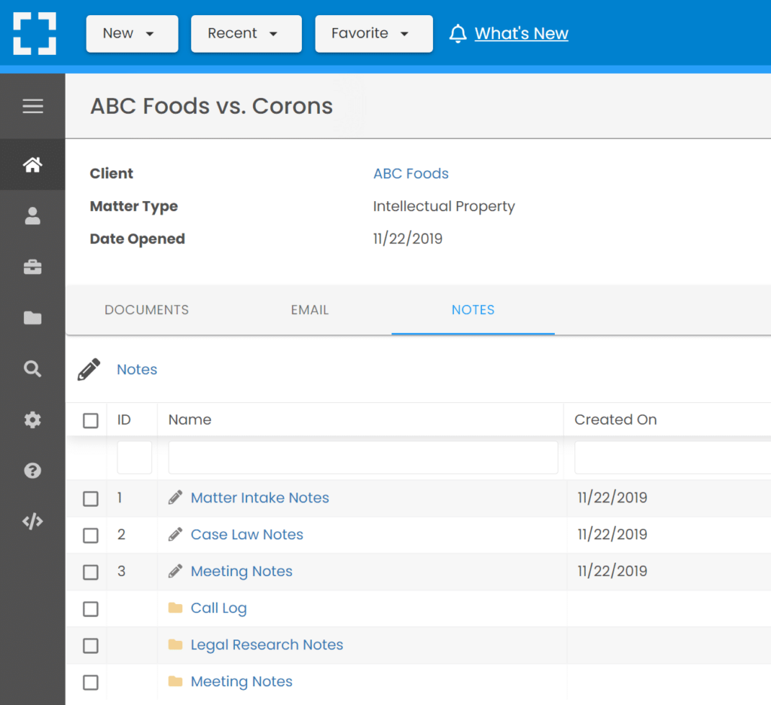Switch to the Email tab
Viewport: 771px width, 705px height.
click(309, 310)
